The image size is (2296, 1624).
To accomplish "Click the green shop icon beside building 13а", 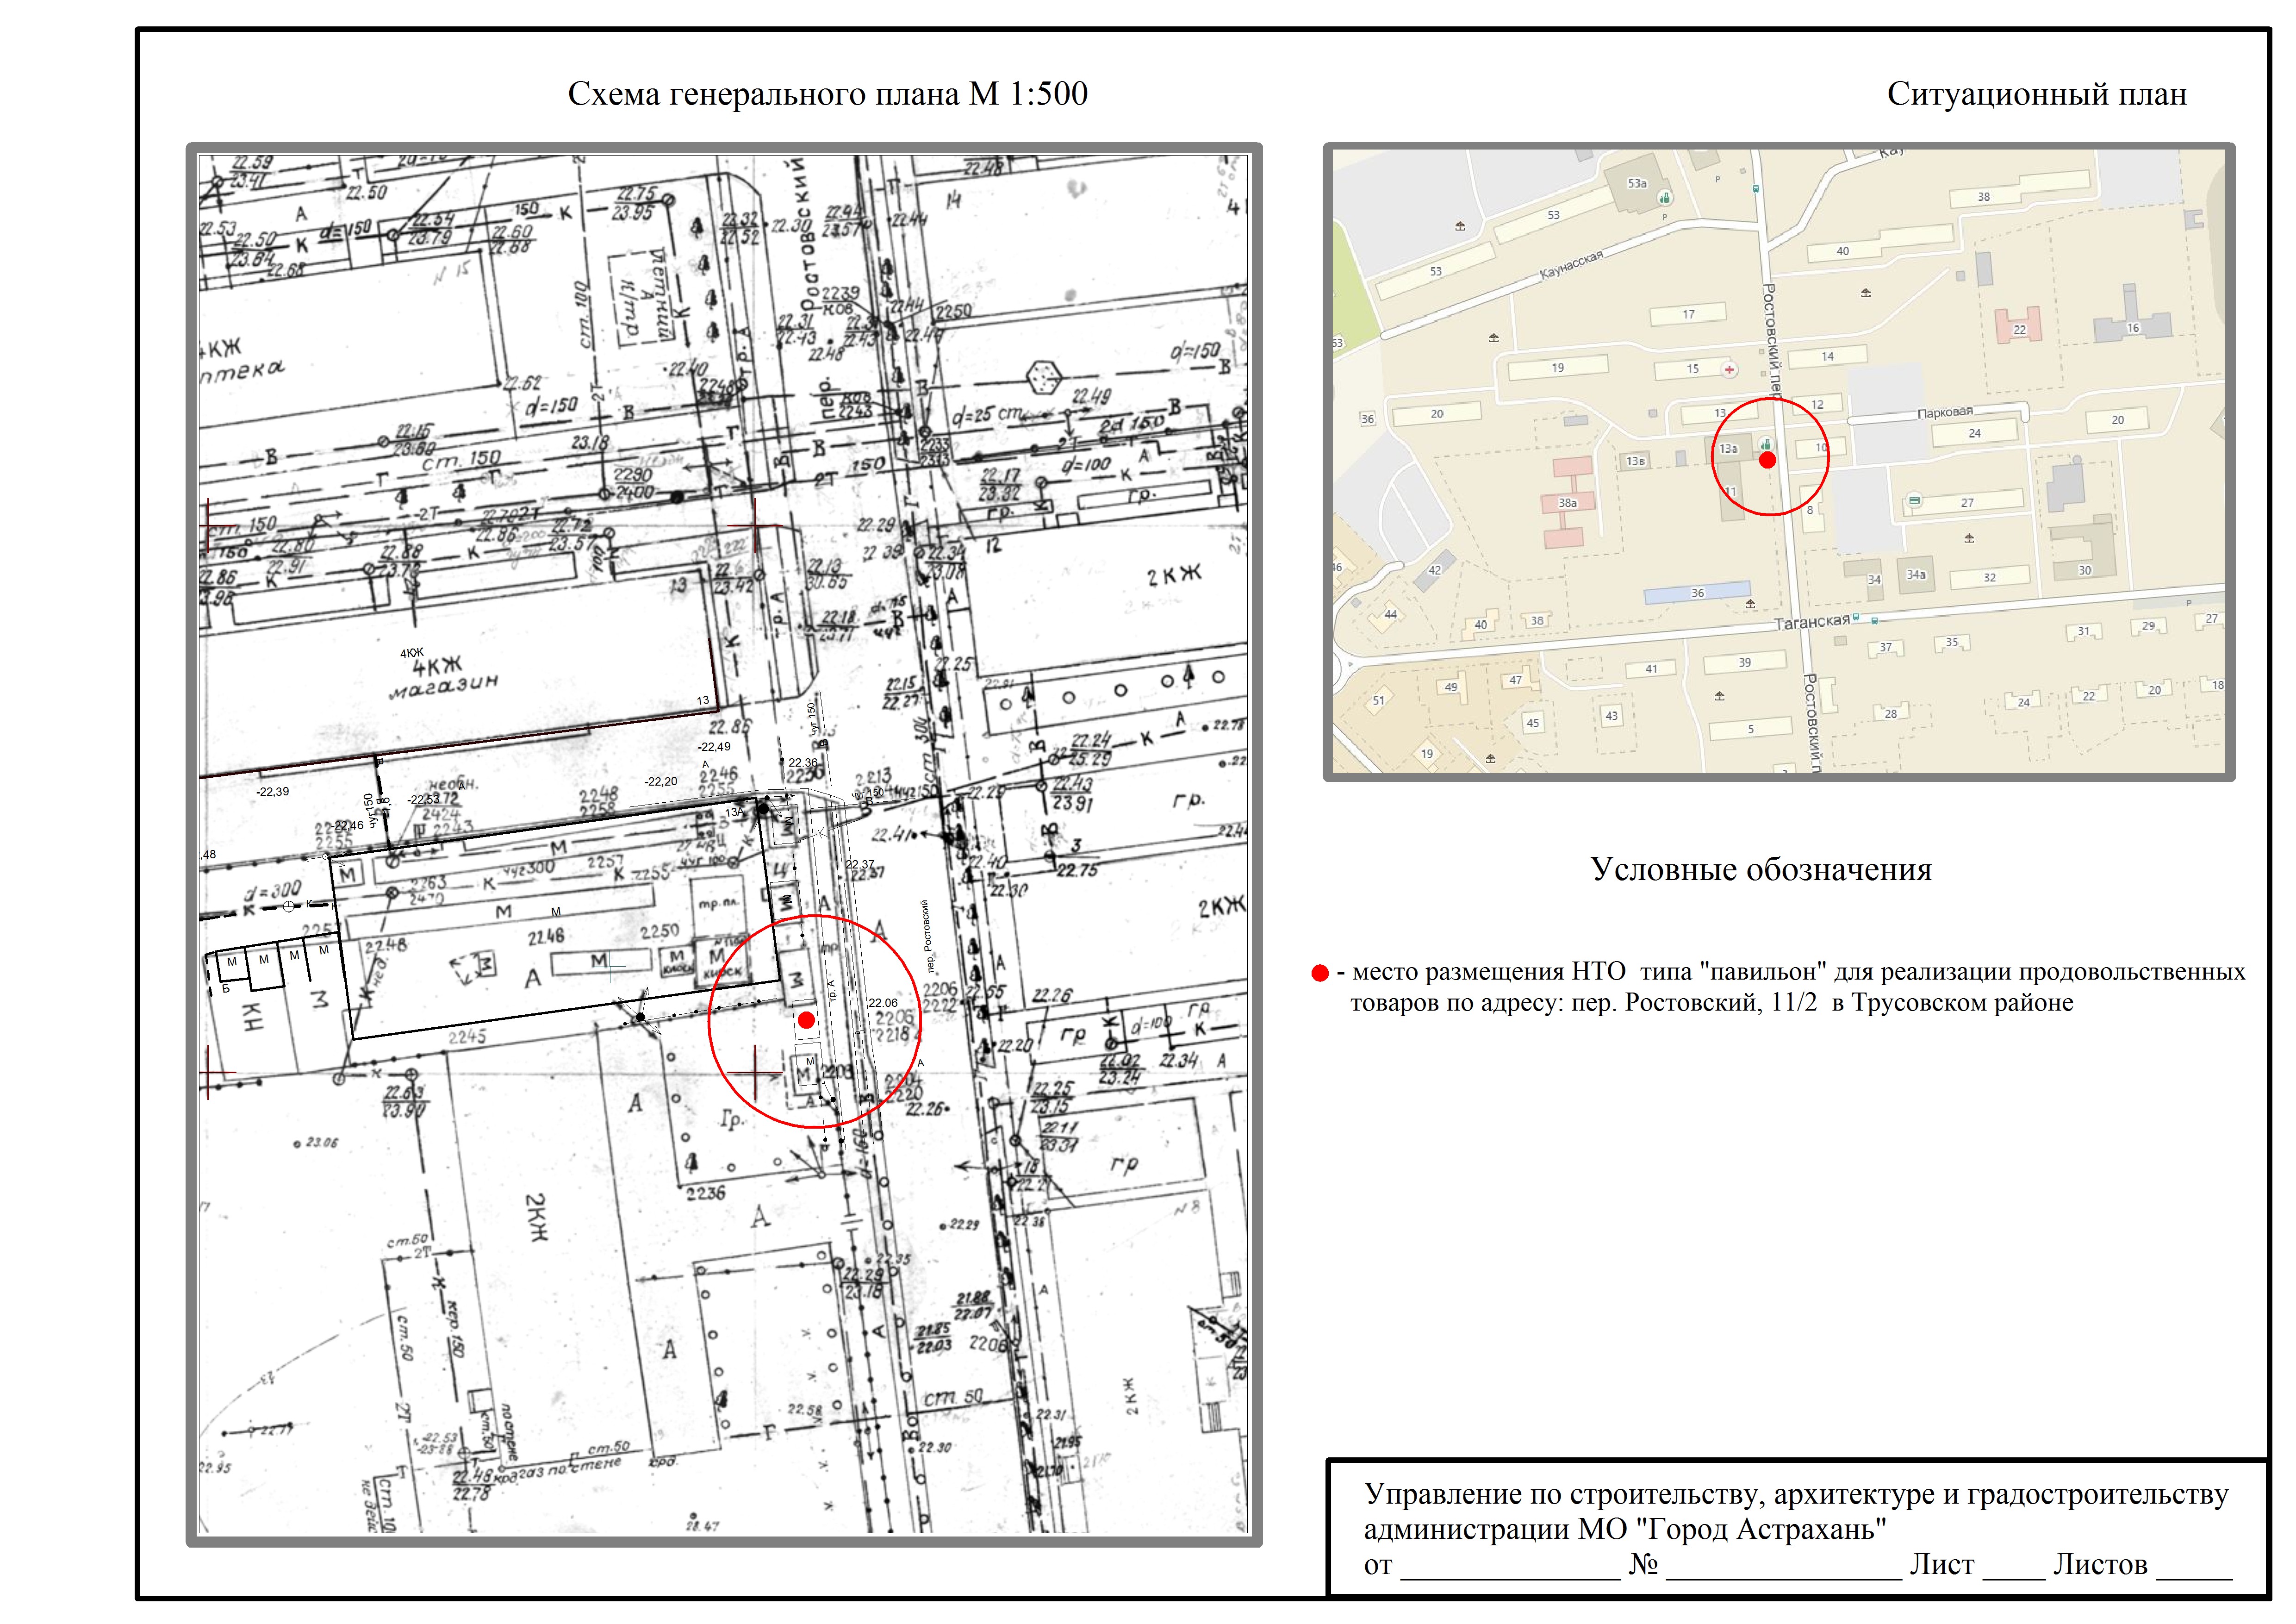I will 1766,445.
